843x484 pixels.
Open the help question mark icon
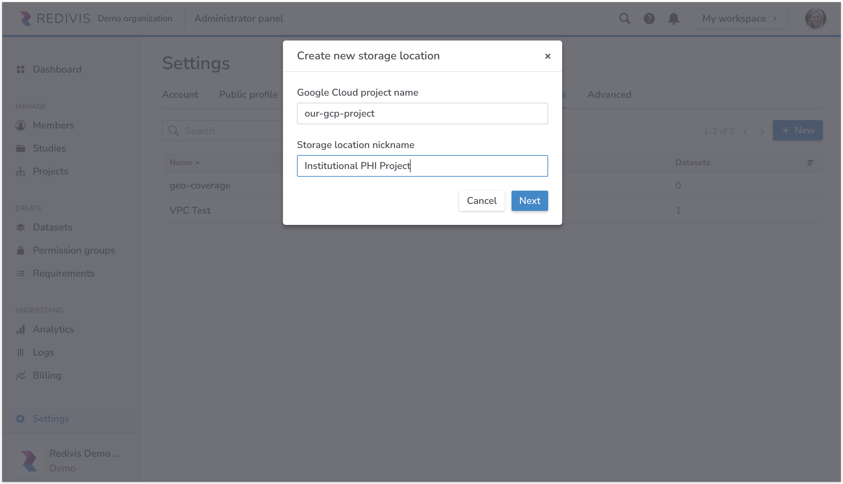click(x=649, y=19)
